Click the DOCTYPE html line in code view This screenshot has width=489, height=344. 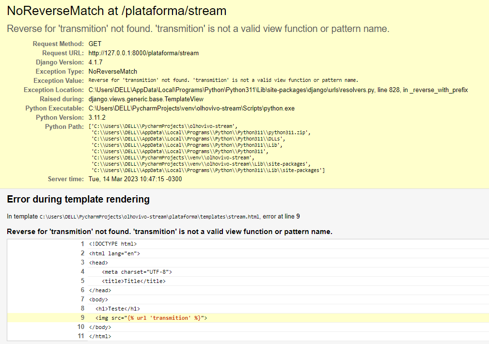tap(111, 244)
